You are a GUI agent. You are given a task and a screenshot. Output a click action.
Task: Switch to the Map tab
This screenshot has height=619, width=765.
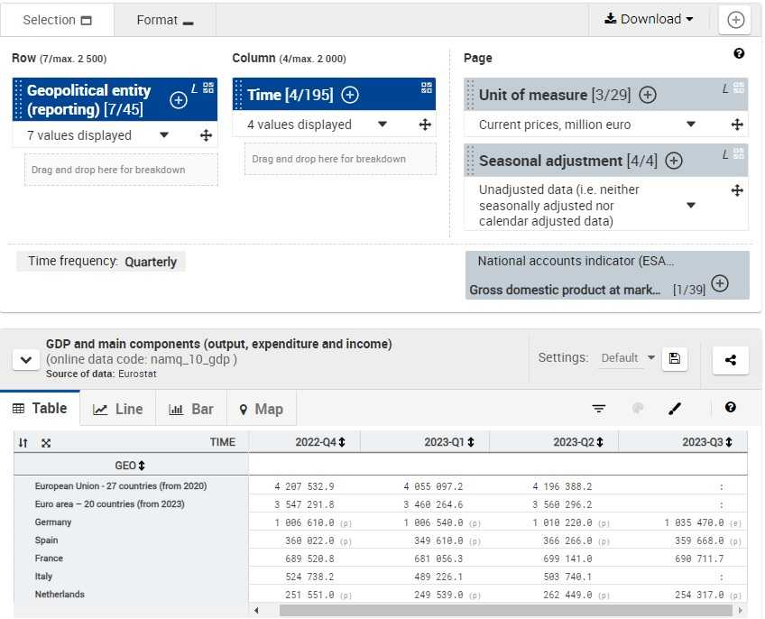(x=261, y=409)
